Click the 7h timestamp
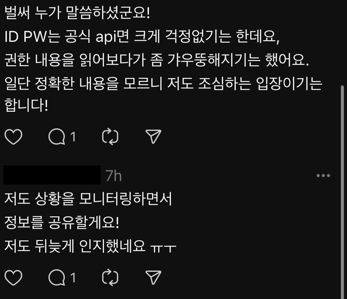Viewport: 347px width, 299px height. point(113,176)
